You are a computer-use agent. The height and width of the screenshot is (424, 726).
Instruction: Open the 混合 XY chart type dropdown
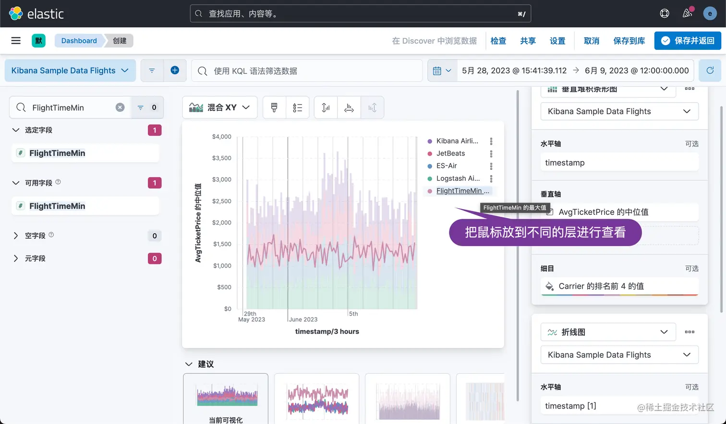point(220,107)
